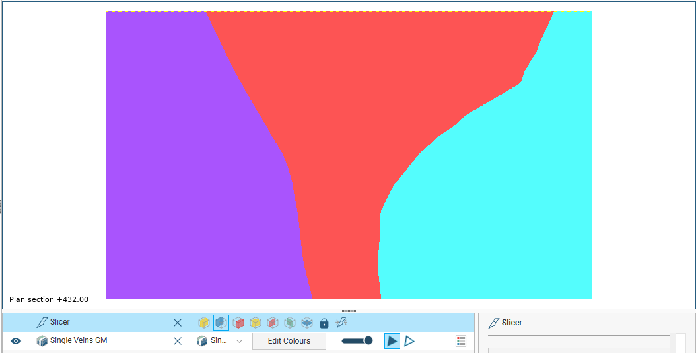Select the highlighted blue cube slicer mode
Screen dimensions: 696x353
click(x=221, y=323)
